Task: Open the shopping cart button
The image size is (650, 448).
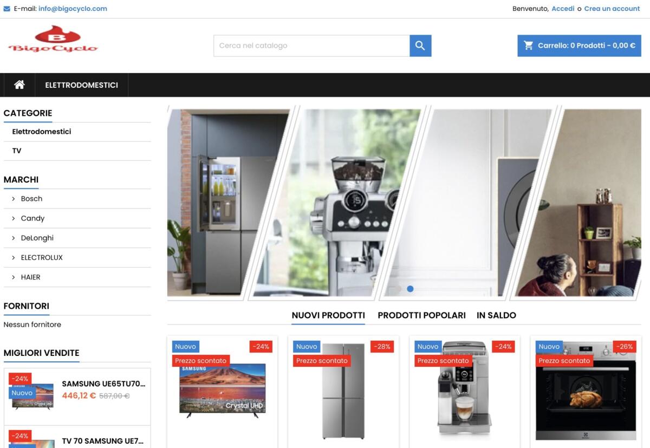Action: coord(579,46)
